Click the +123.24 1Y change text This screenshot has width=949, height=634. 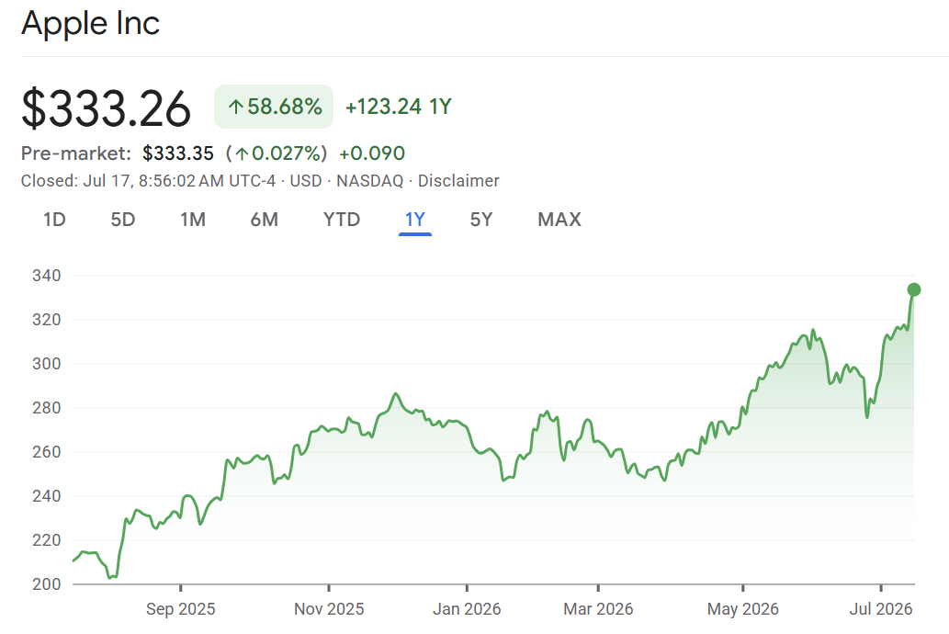[398, 107]
